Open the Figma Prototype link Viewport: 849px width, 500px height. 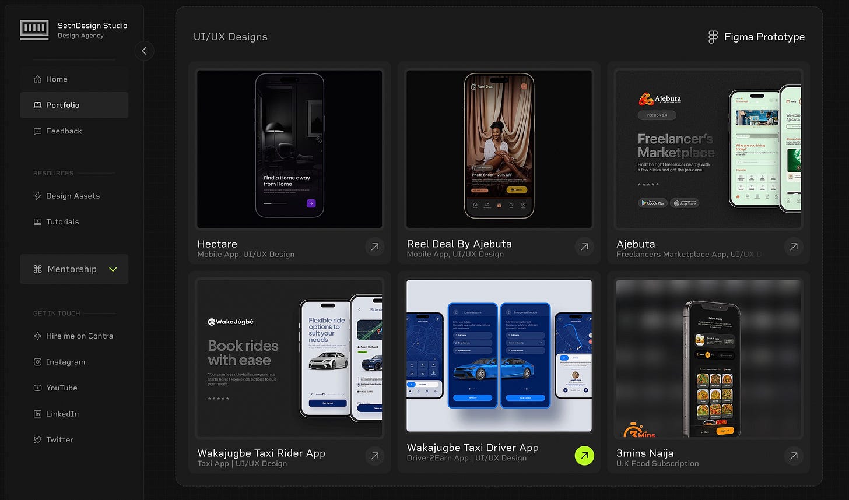756,37
